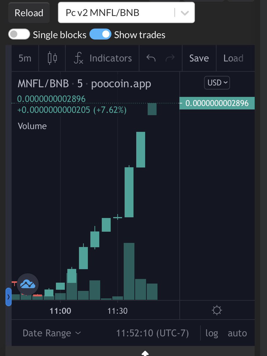Click the 11:52:10 (UTC-7) timezone clock
This screenshot has width=267, height=356.
tap(152, 333)
